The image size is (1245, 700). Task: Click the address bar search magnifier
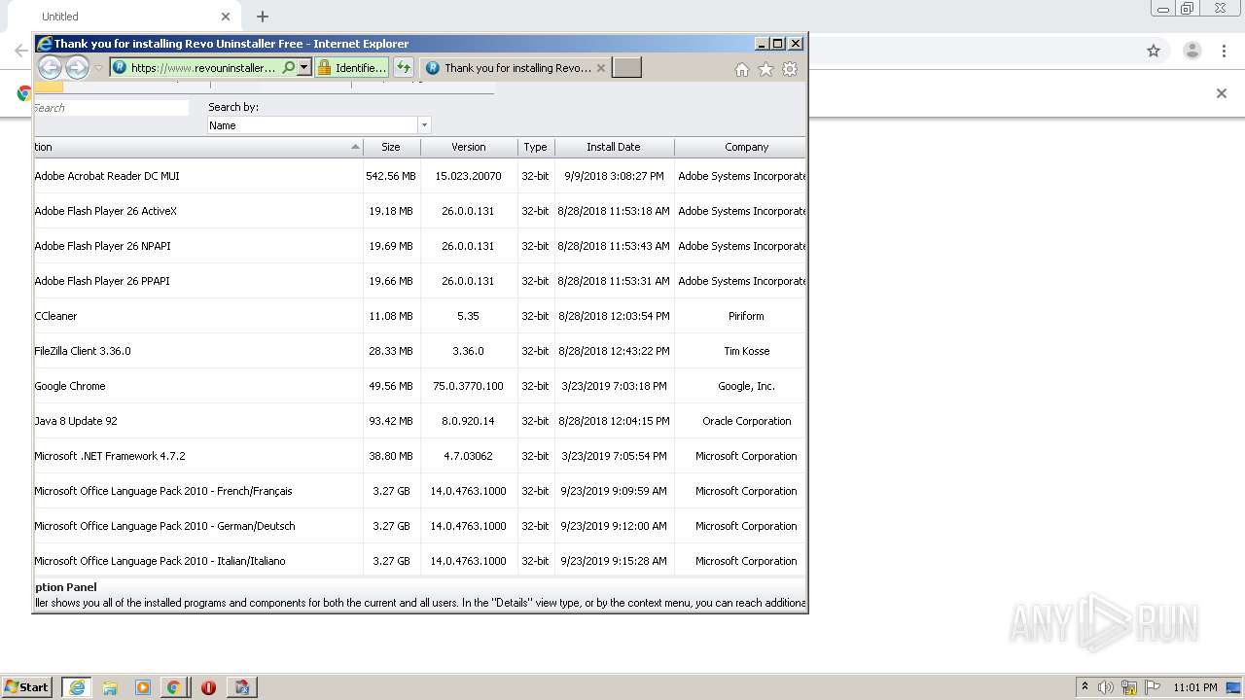[288, 67]
